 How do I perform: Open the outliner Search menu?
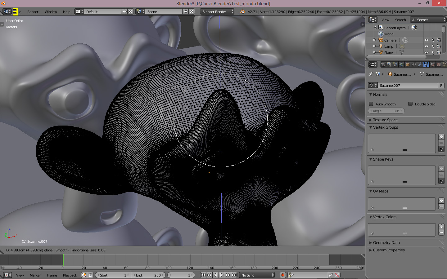coord(400,20)
